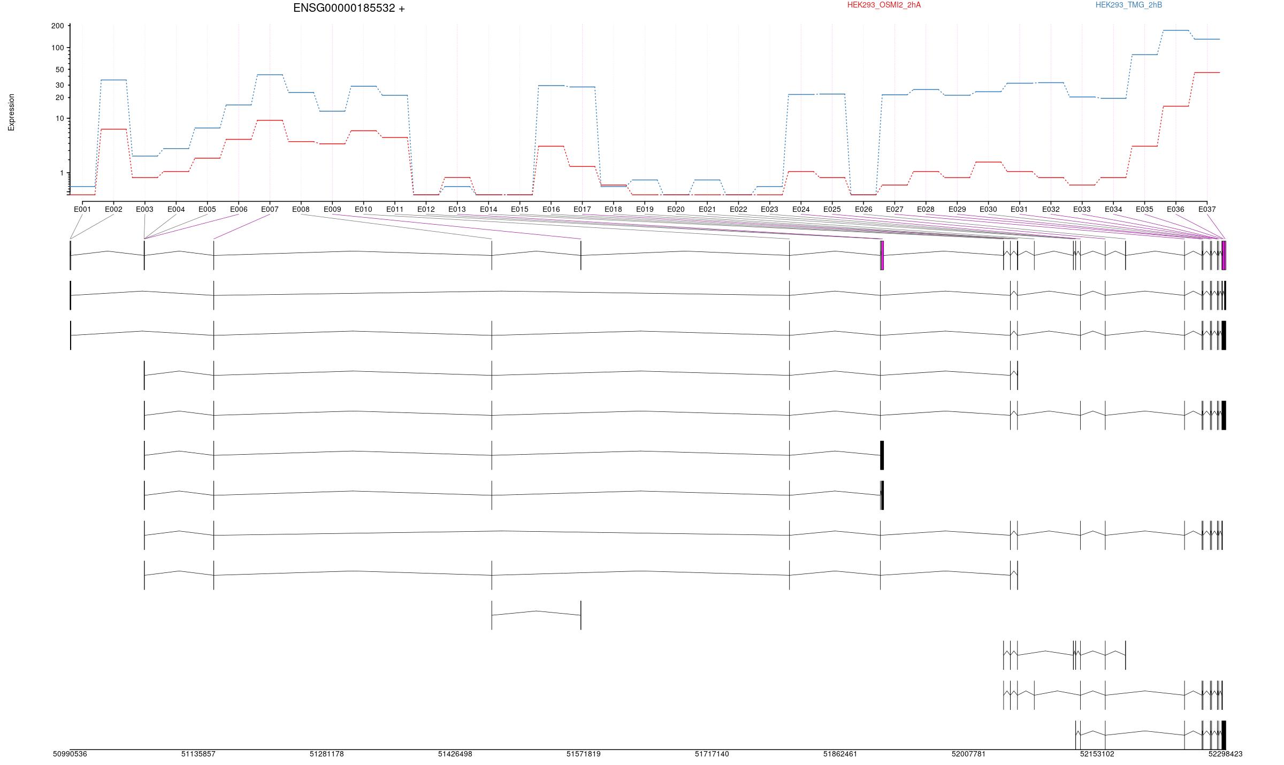
Task: Click y-axis tick value 100
Action: [57, 48]
